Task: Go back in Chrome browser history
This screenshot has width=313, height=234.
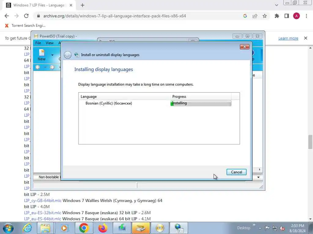Action: pyautogui.click(x=7, y=16)
